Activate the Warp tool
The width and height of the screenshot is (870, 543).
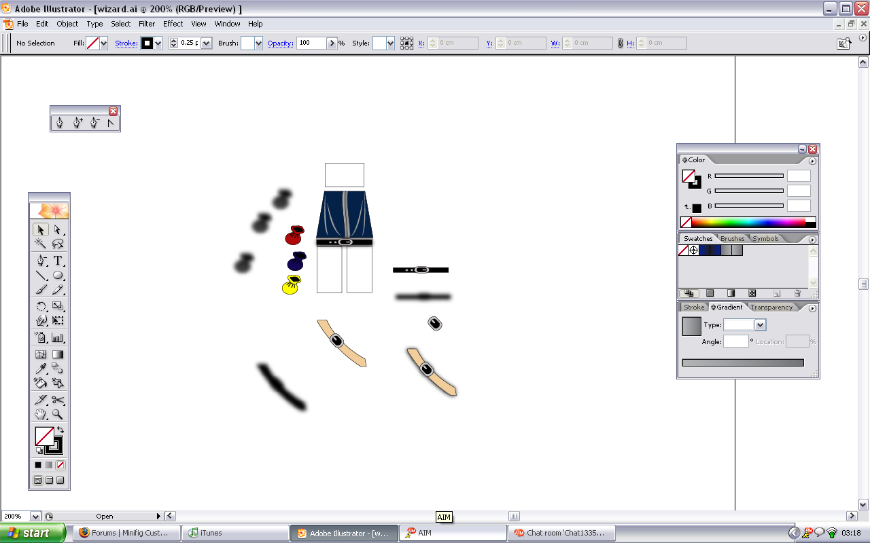pyautogui.click(x=41, y=321)
